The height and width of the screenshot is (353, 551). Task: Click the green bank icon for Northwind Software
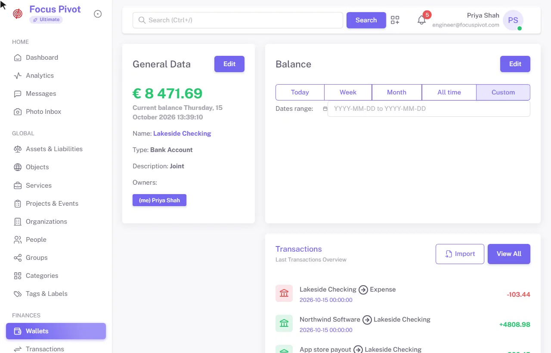284,323
